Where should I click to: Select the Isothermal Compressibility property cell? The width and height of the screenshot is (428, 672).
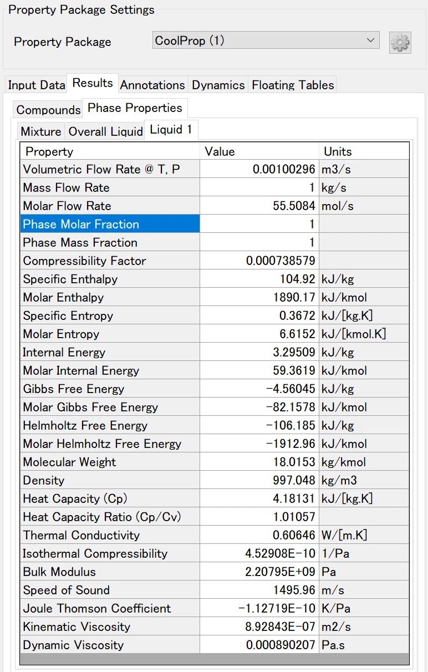(110, 553)
